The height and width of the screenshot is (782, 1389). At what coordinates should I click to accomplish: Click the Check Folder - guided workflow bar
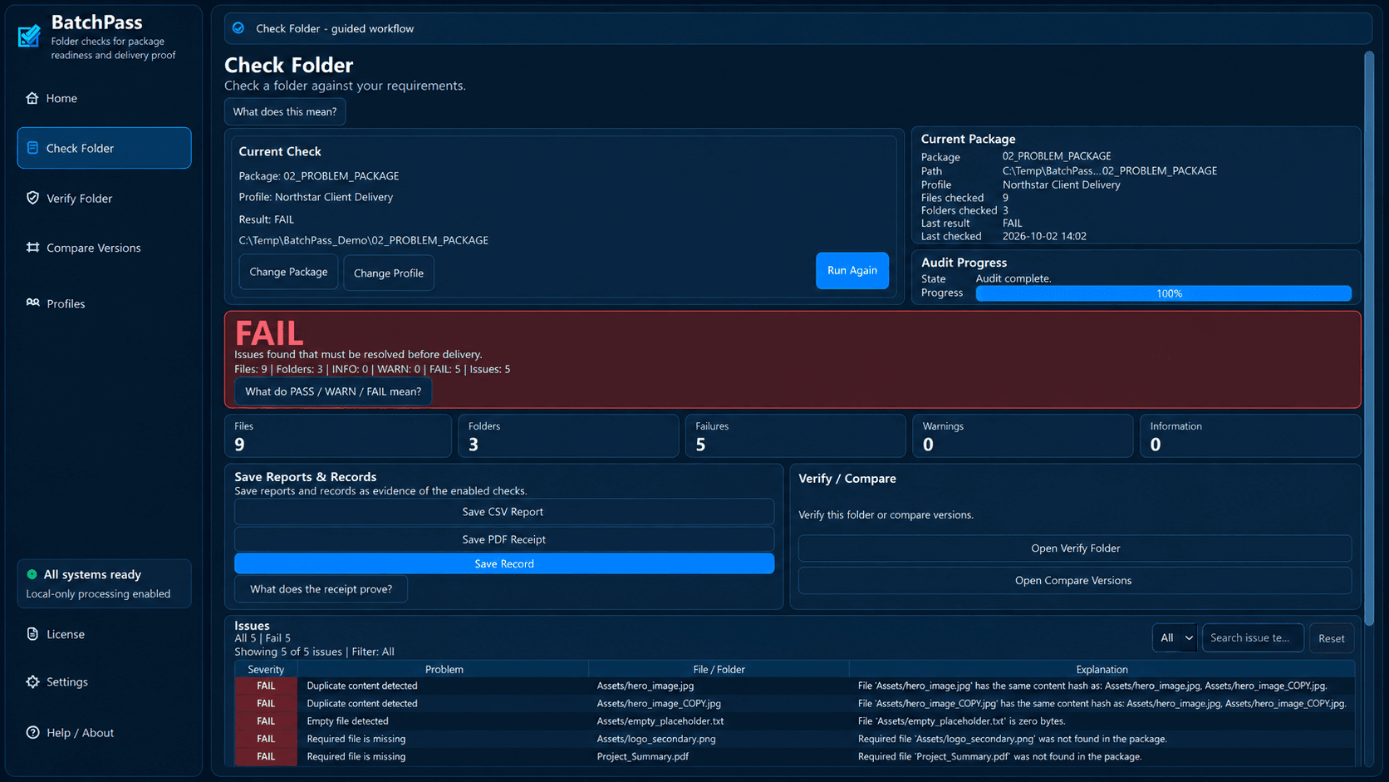coord(798,28)
